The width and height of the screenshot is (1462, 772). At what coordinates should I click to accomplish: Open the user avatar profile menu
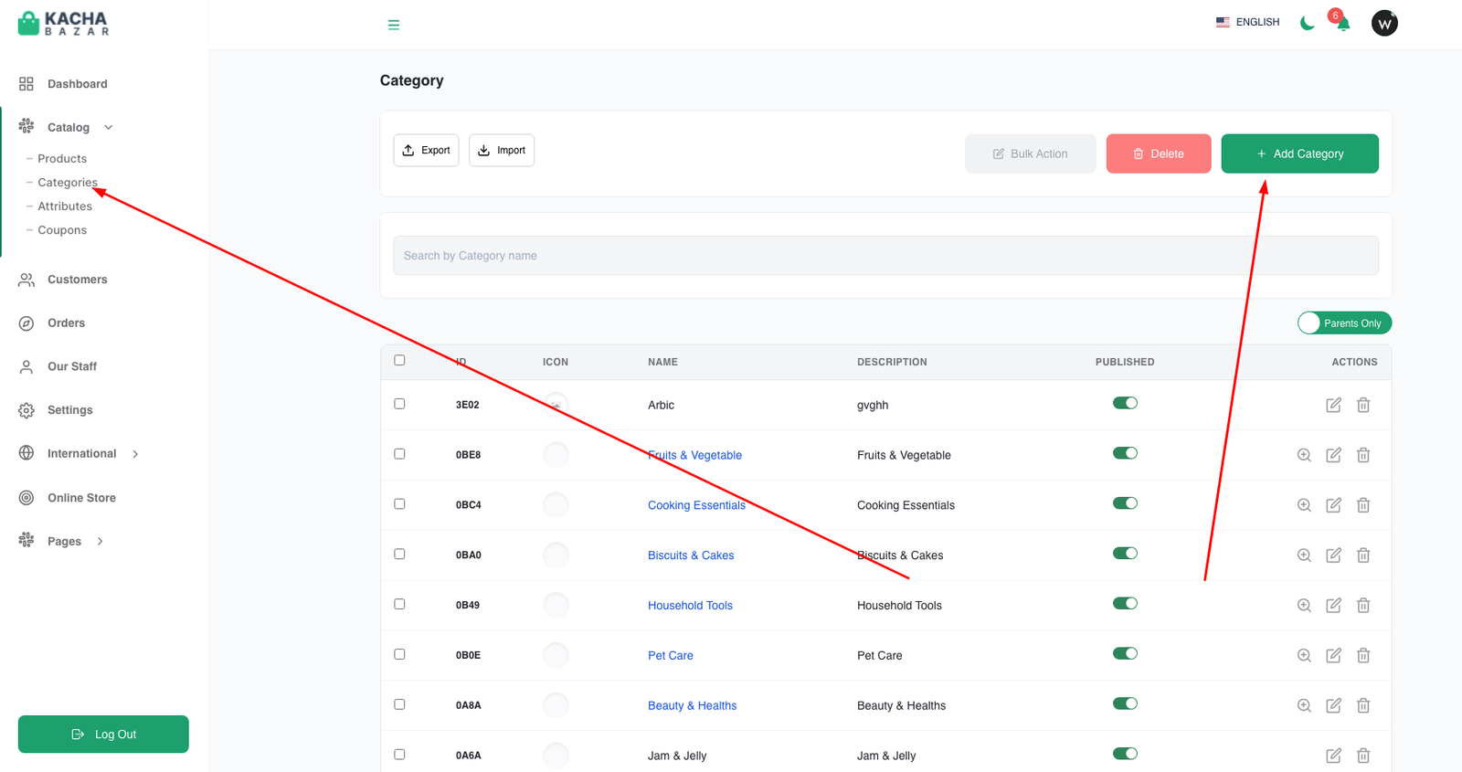click(x=1384, y=24)
